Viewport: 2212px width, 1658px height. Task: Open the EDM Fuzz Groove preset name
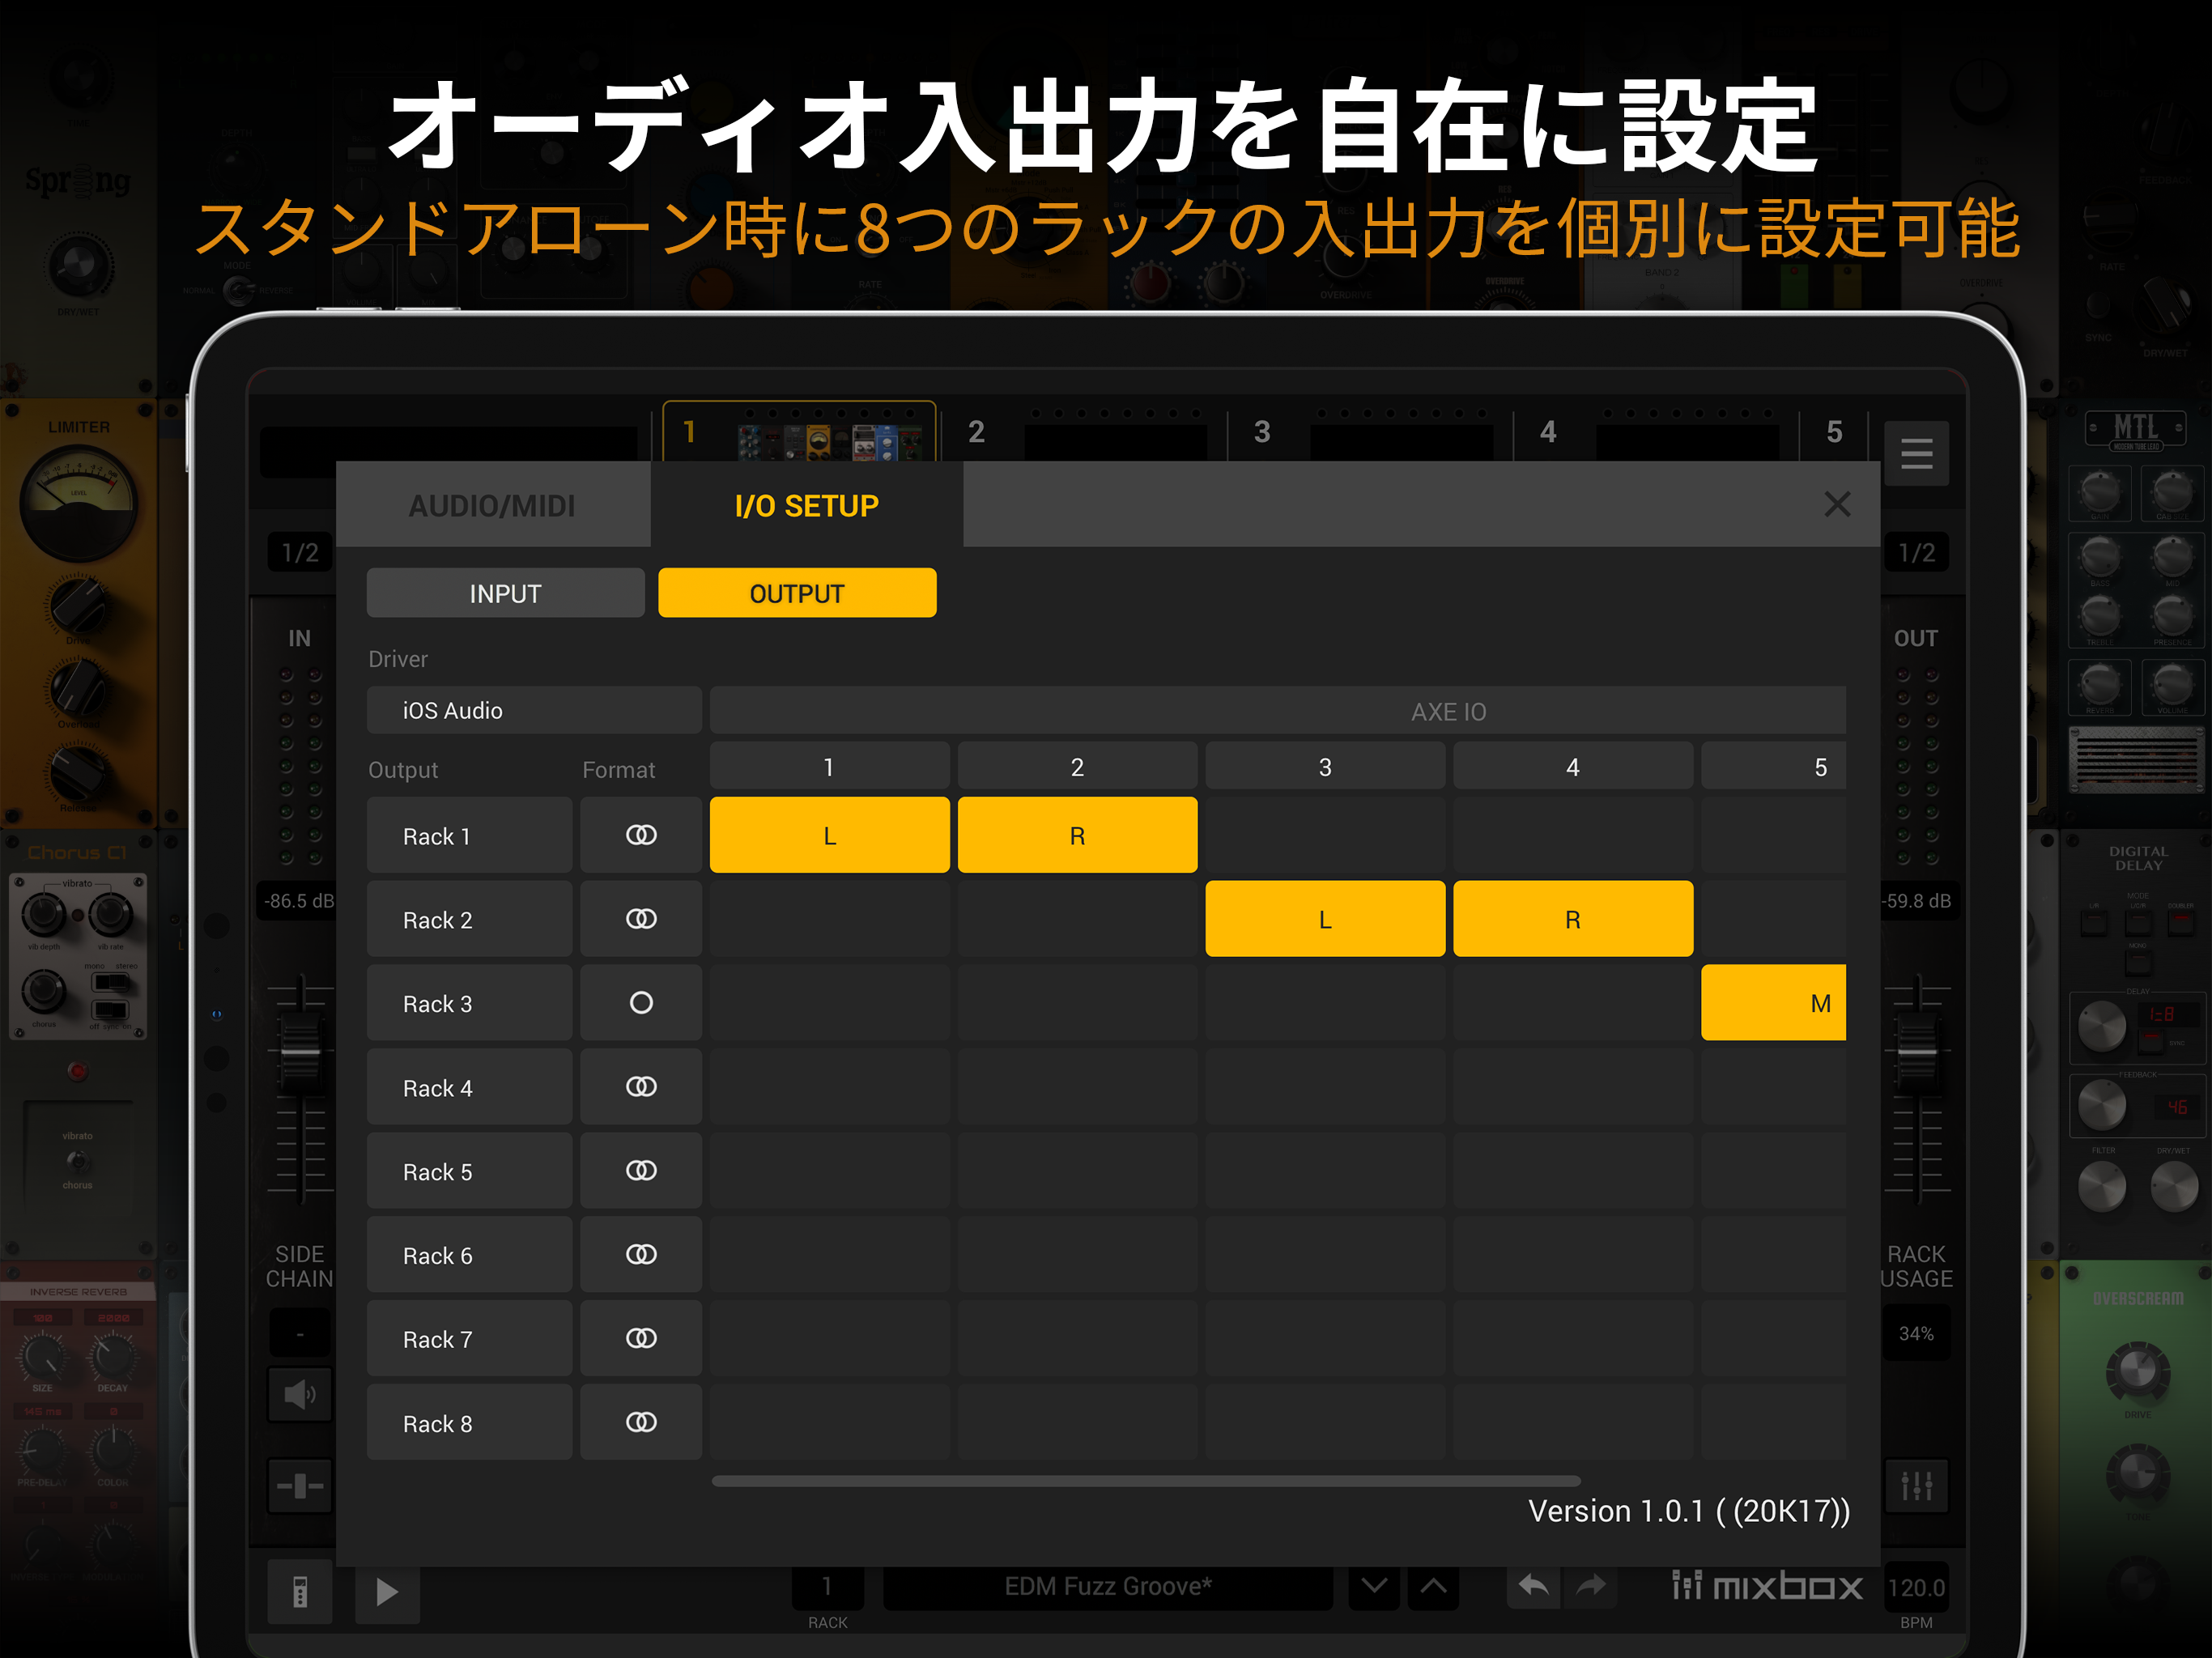[1108, 1586]
